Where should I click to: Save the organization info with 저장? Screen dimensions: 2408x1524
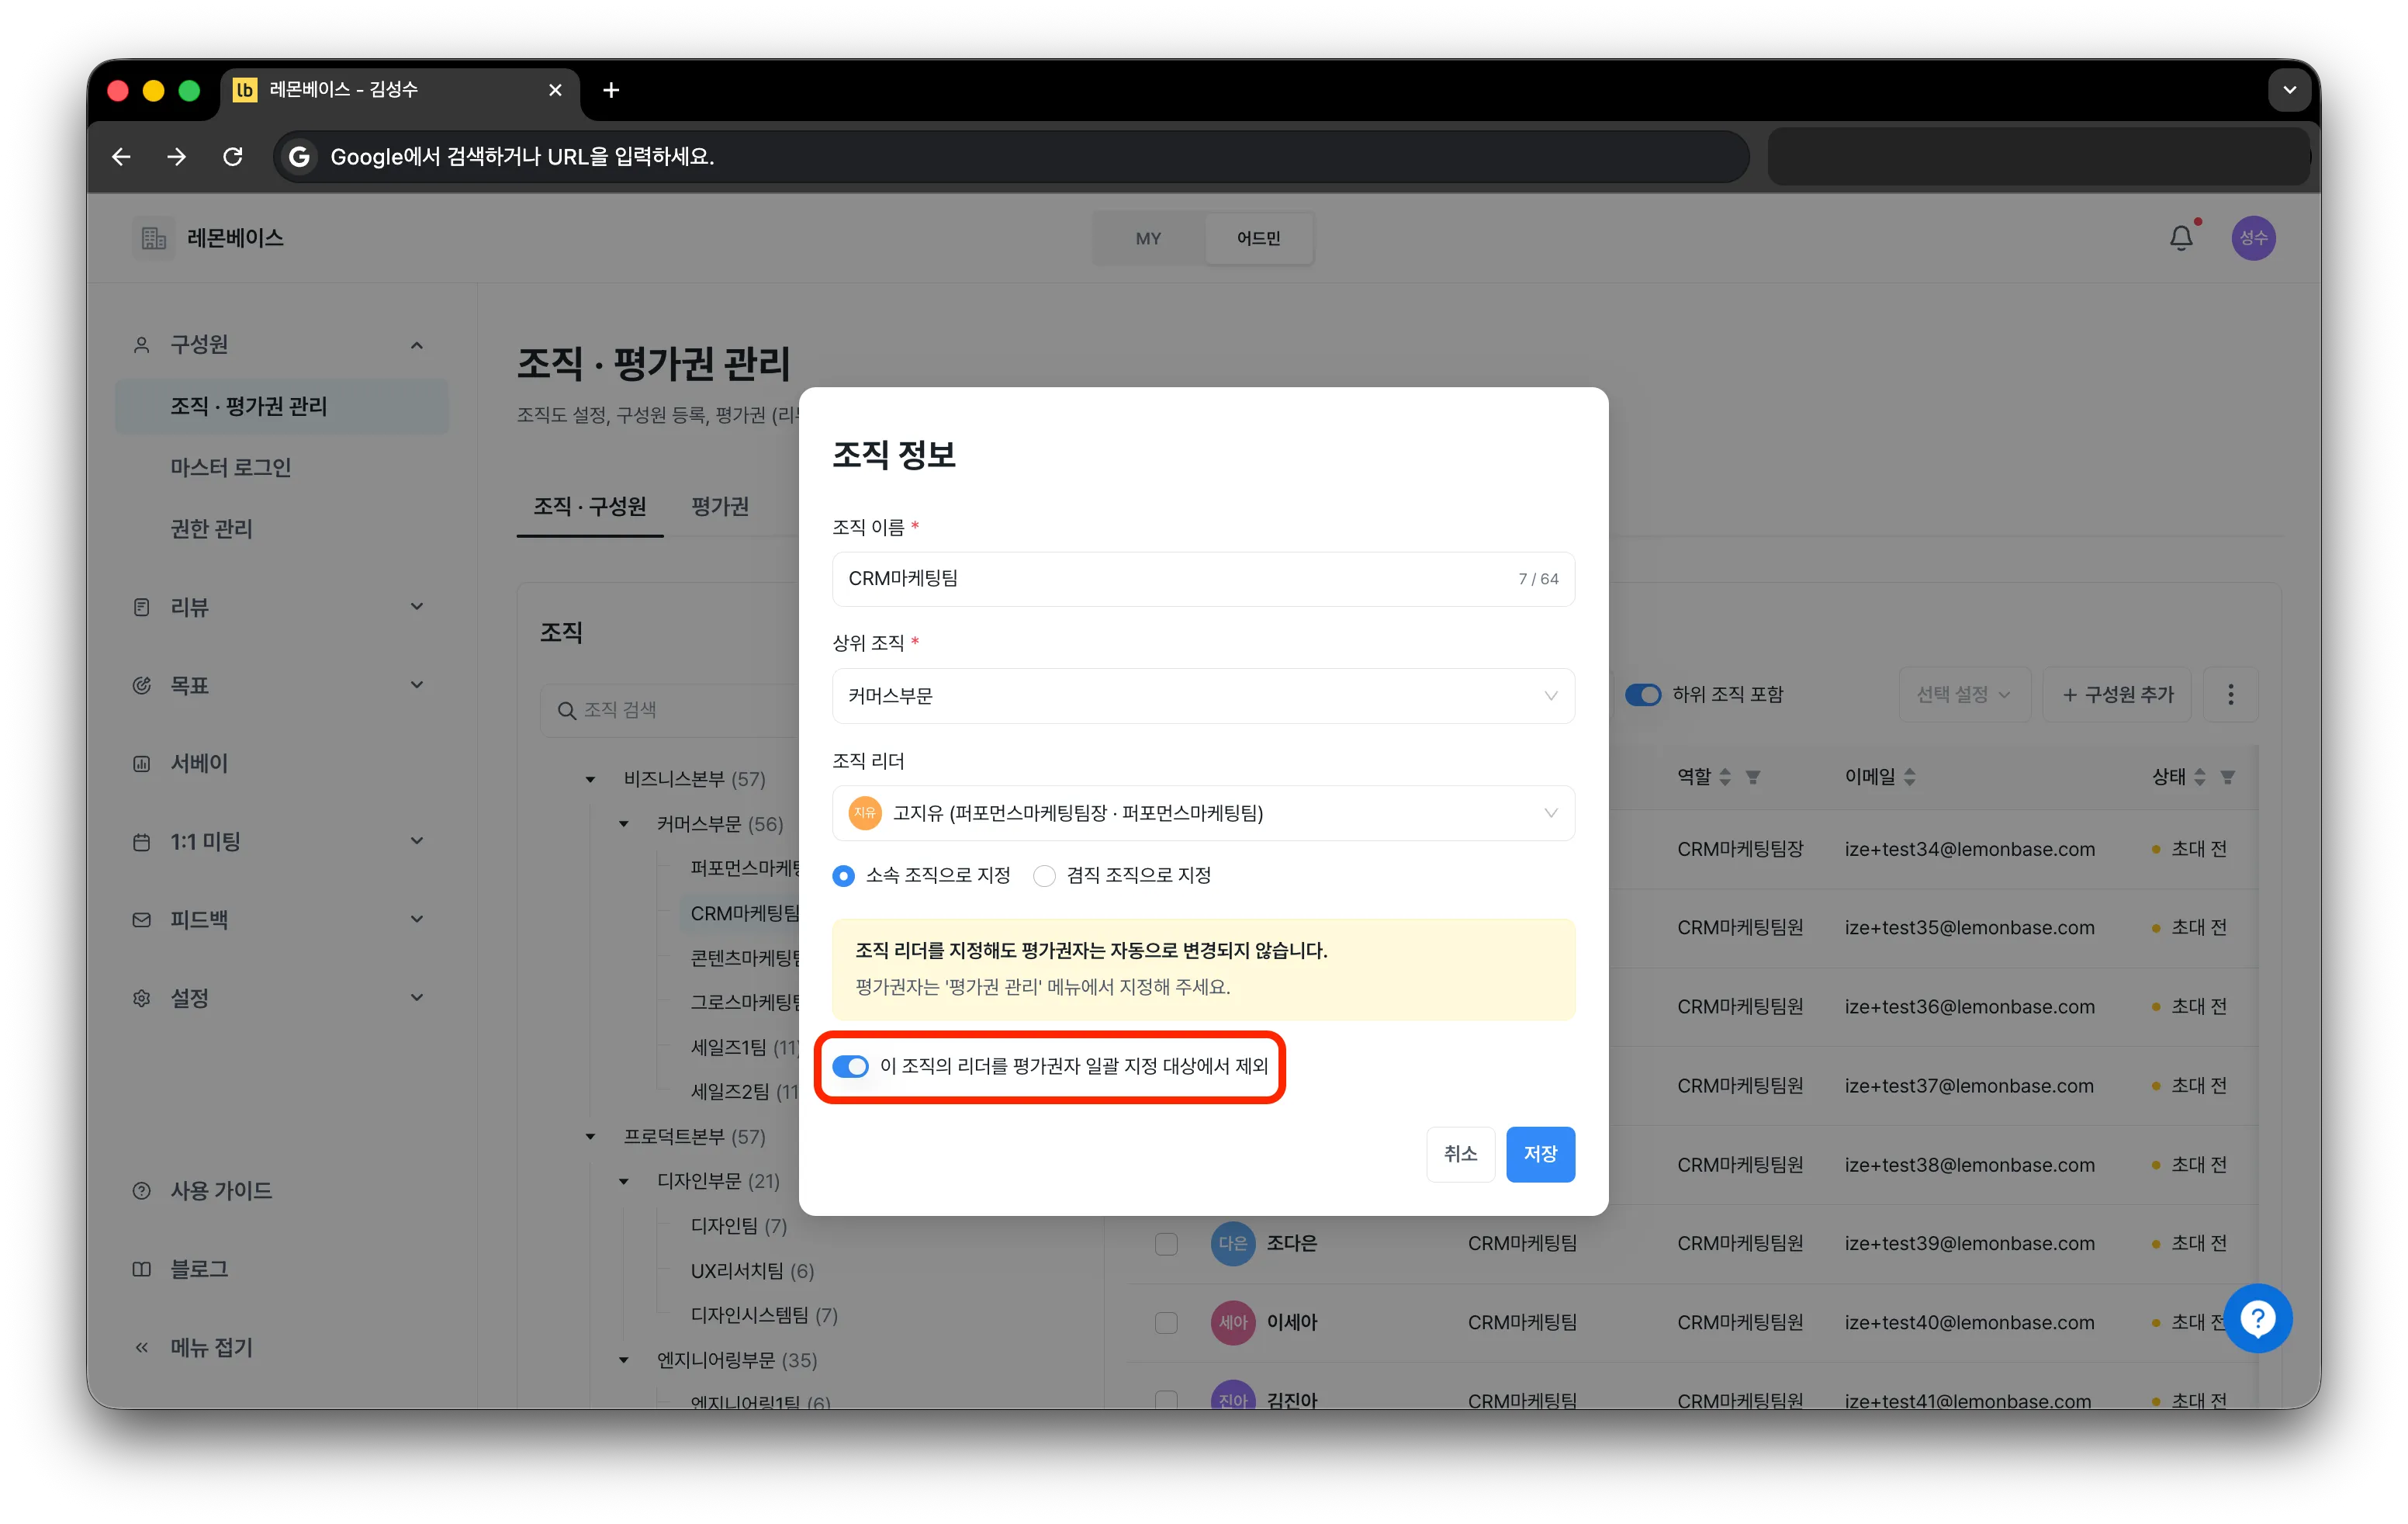[1540, 1155]
